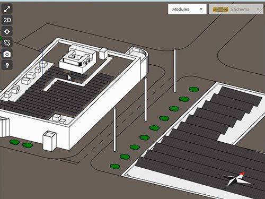Click the Modules dropdown arrow

201,9
